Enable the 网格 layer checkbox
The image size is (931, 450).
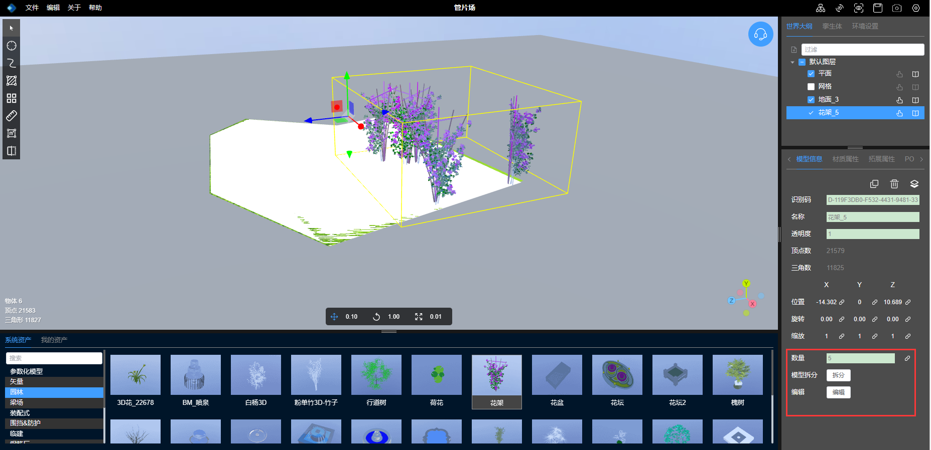point(811,87)
